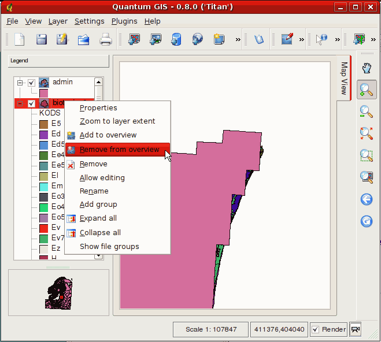Click the red Ev color swatch
Viewport: 381px width, 342px height.
tap(44, 228)
